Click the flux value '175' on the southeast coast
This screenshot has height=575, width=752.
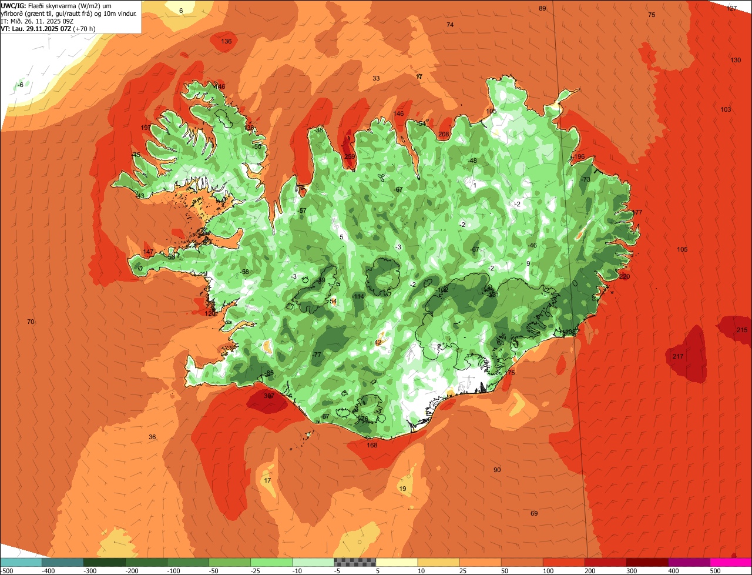pyautogui.click(x=509, y=373)
